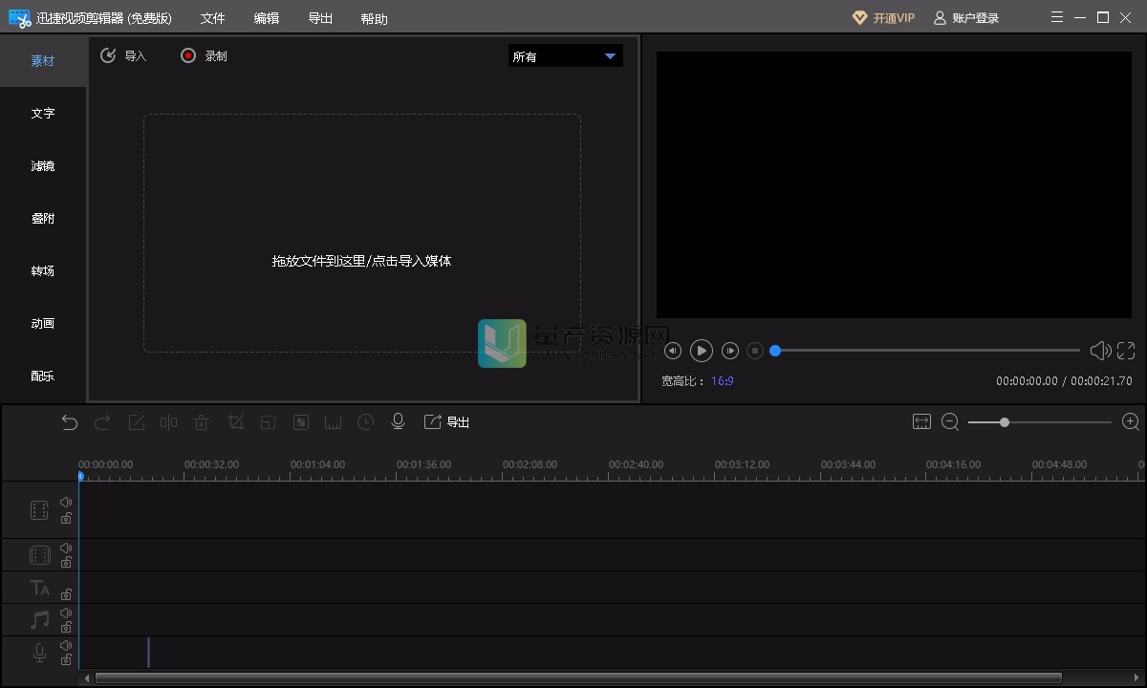Click the 录制 record button
1147x688 pixels.
(204, 56)
